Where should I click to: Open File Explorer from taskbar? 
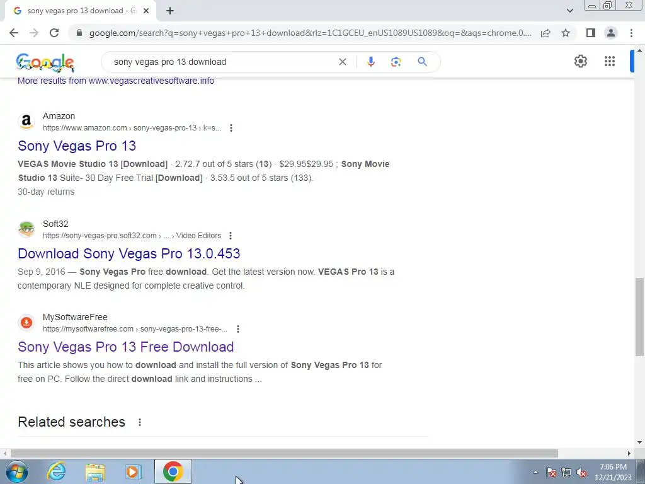[95, 471]
